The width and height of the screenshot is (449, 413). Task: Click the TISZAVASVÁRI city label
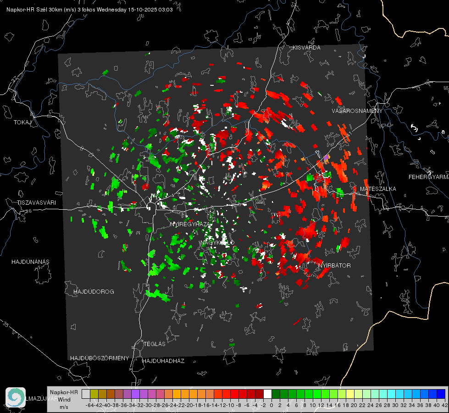[37, 203]
